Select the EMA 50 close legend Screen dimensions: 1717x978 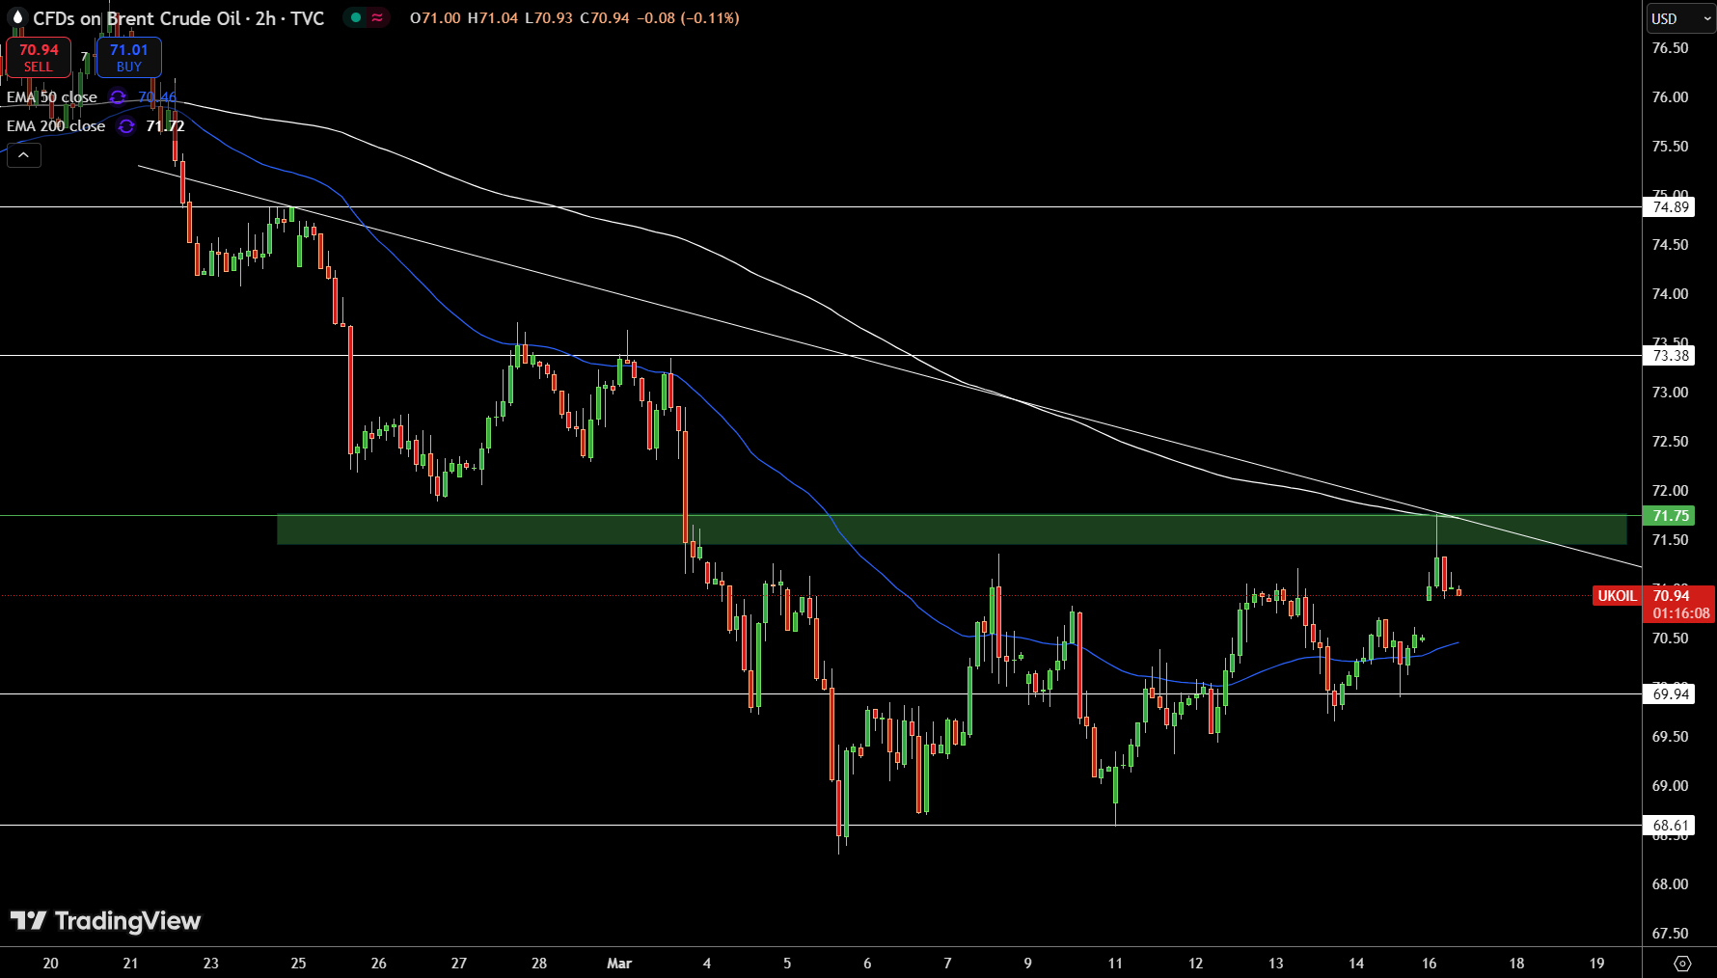coord(52,97)
